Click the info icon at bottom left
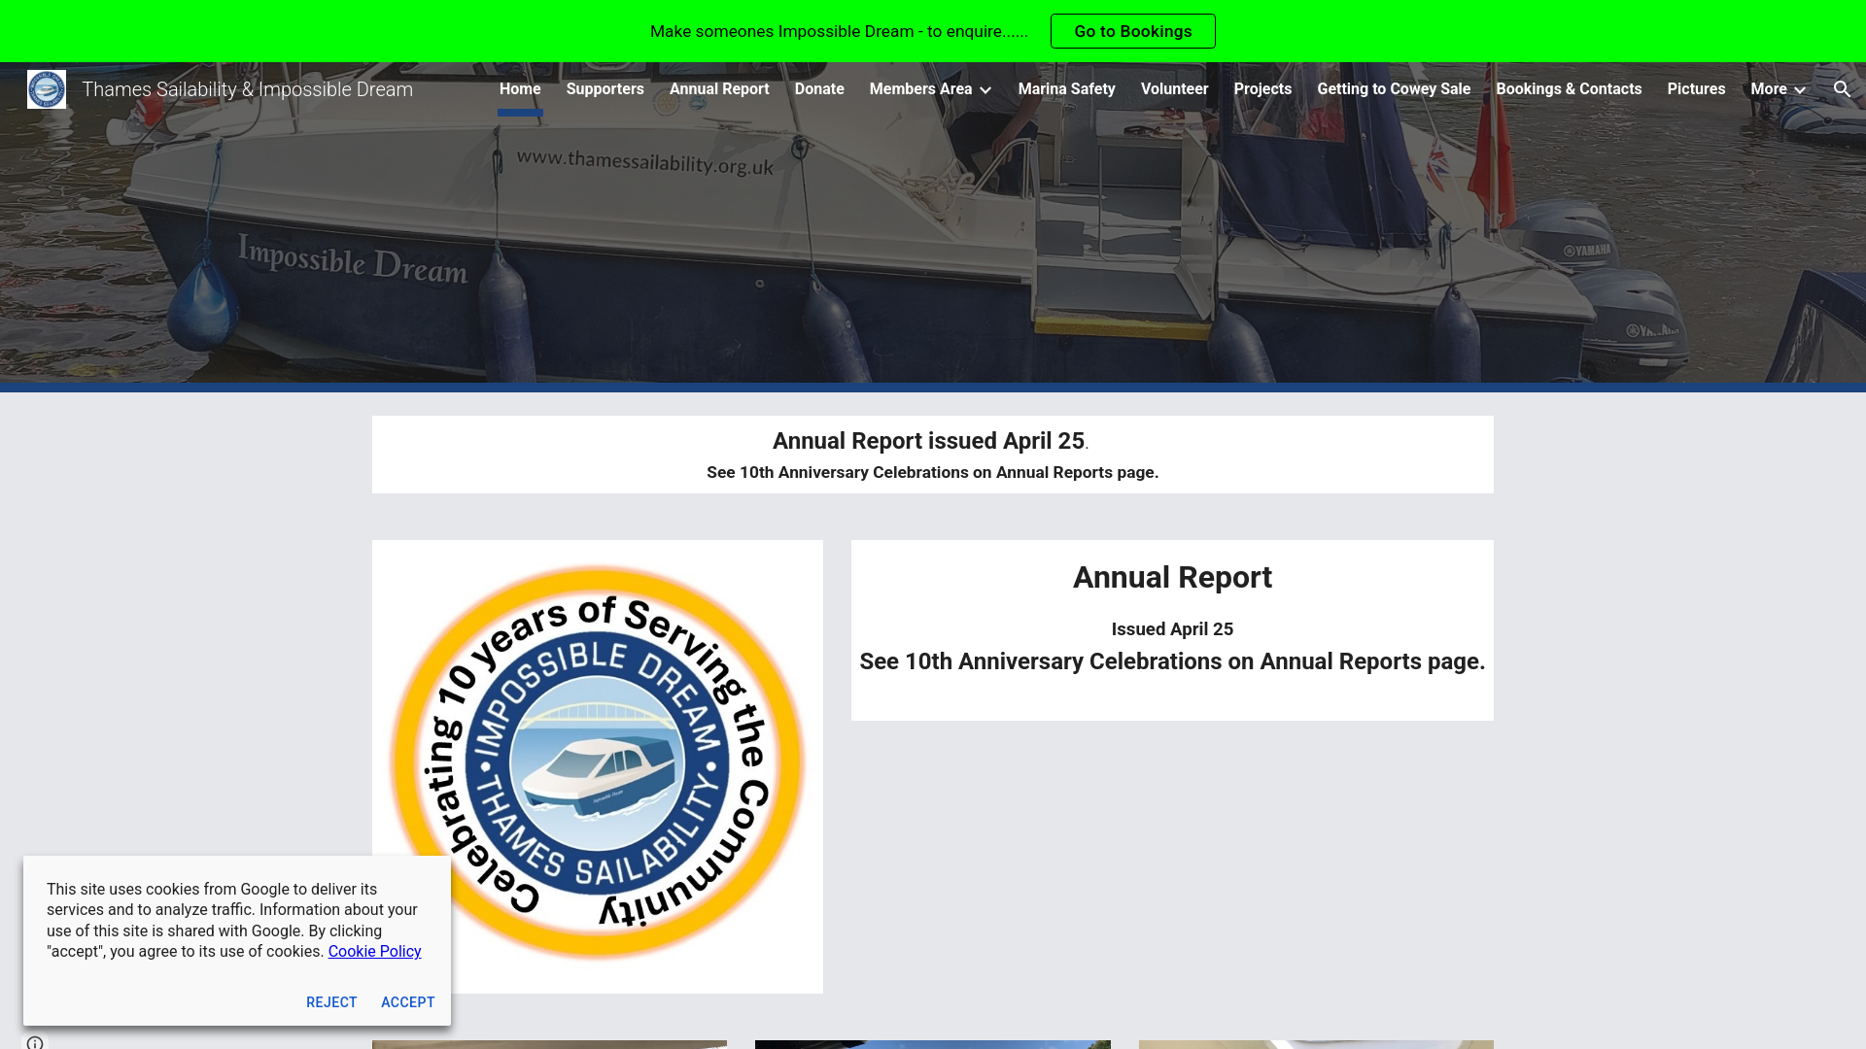This screenshot has height=1049, width=1866. [35, 1042]
